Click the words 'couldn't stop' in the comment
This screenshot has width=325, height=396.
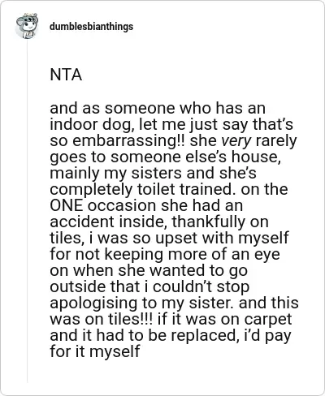(201, 287)
